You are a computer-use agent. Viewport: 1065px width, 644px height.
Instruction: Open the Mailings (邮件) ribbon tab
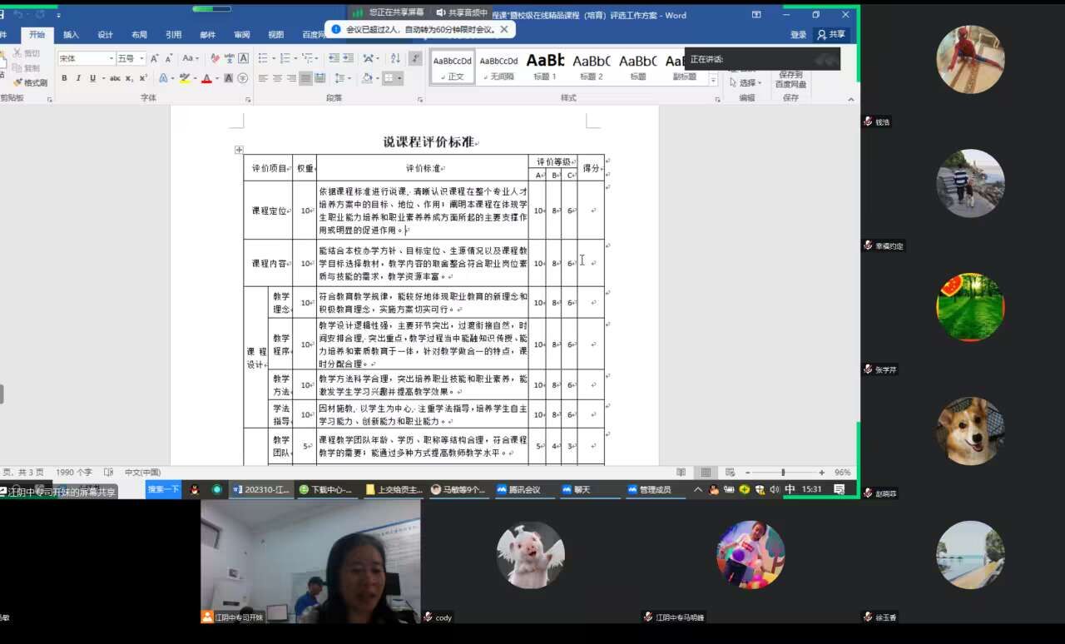pos(207,35)
